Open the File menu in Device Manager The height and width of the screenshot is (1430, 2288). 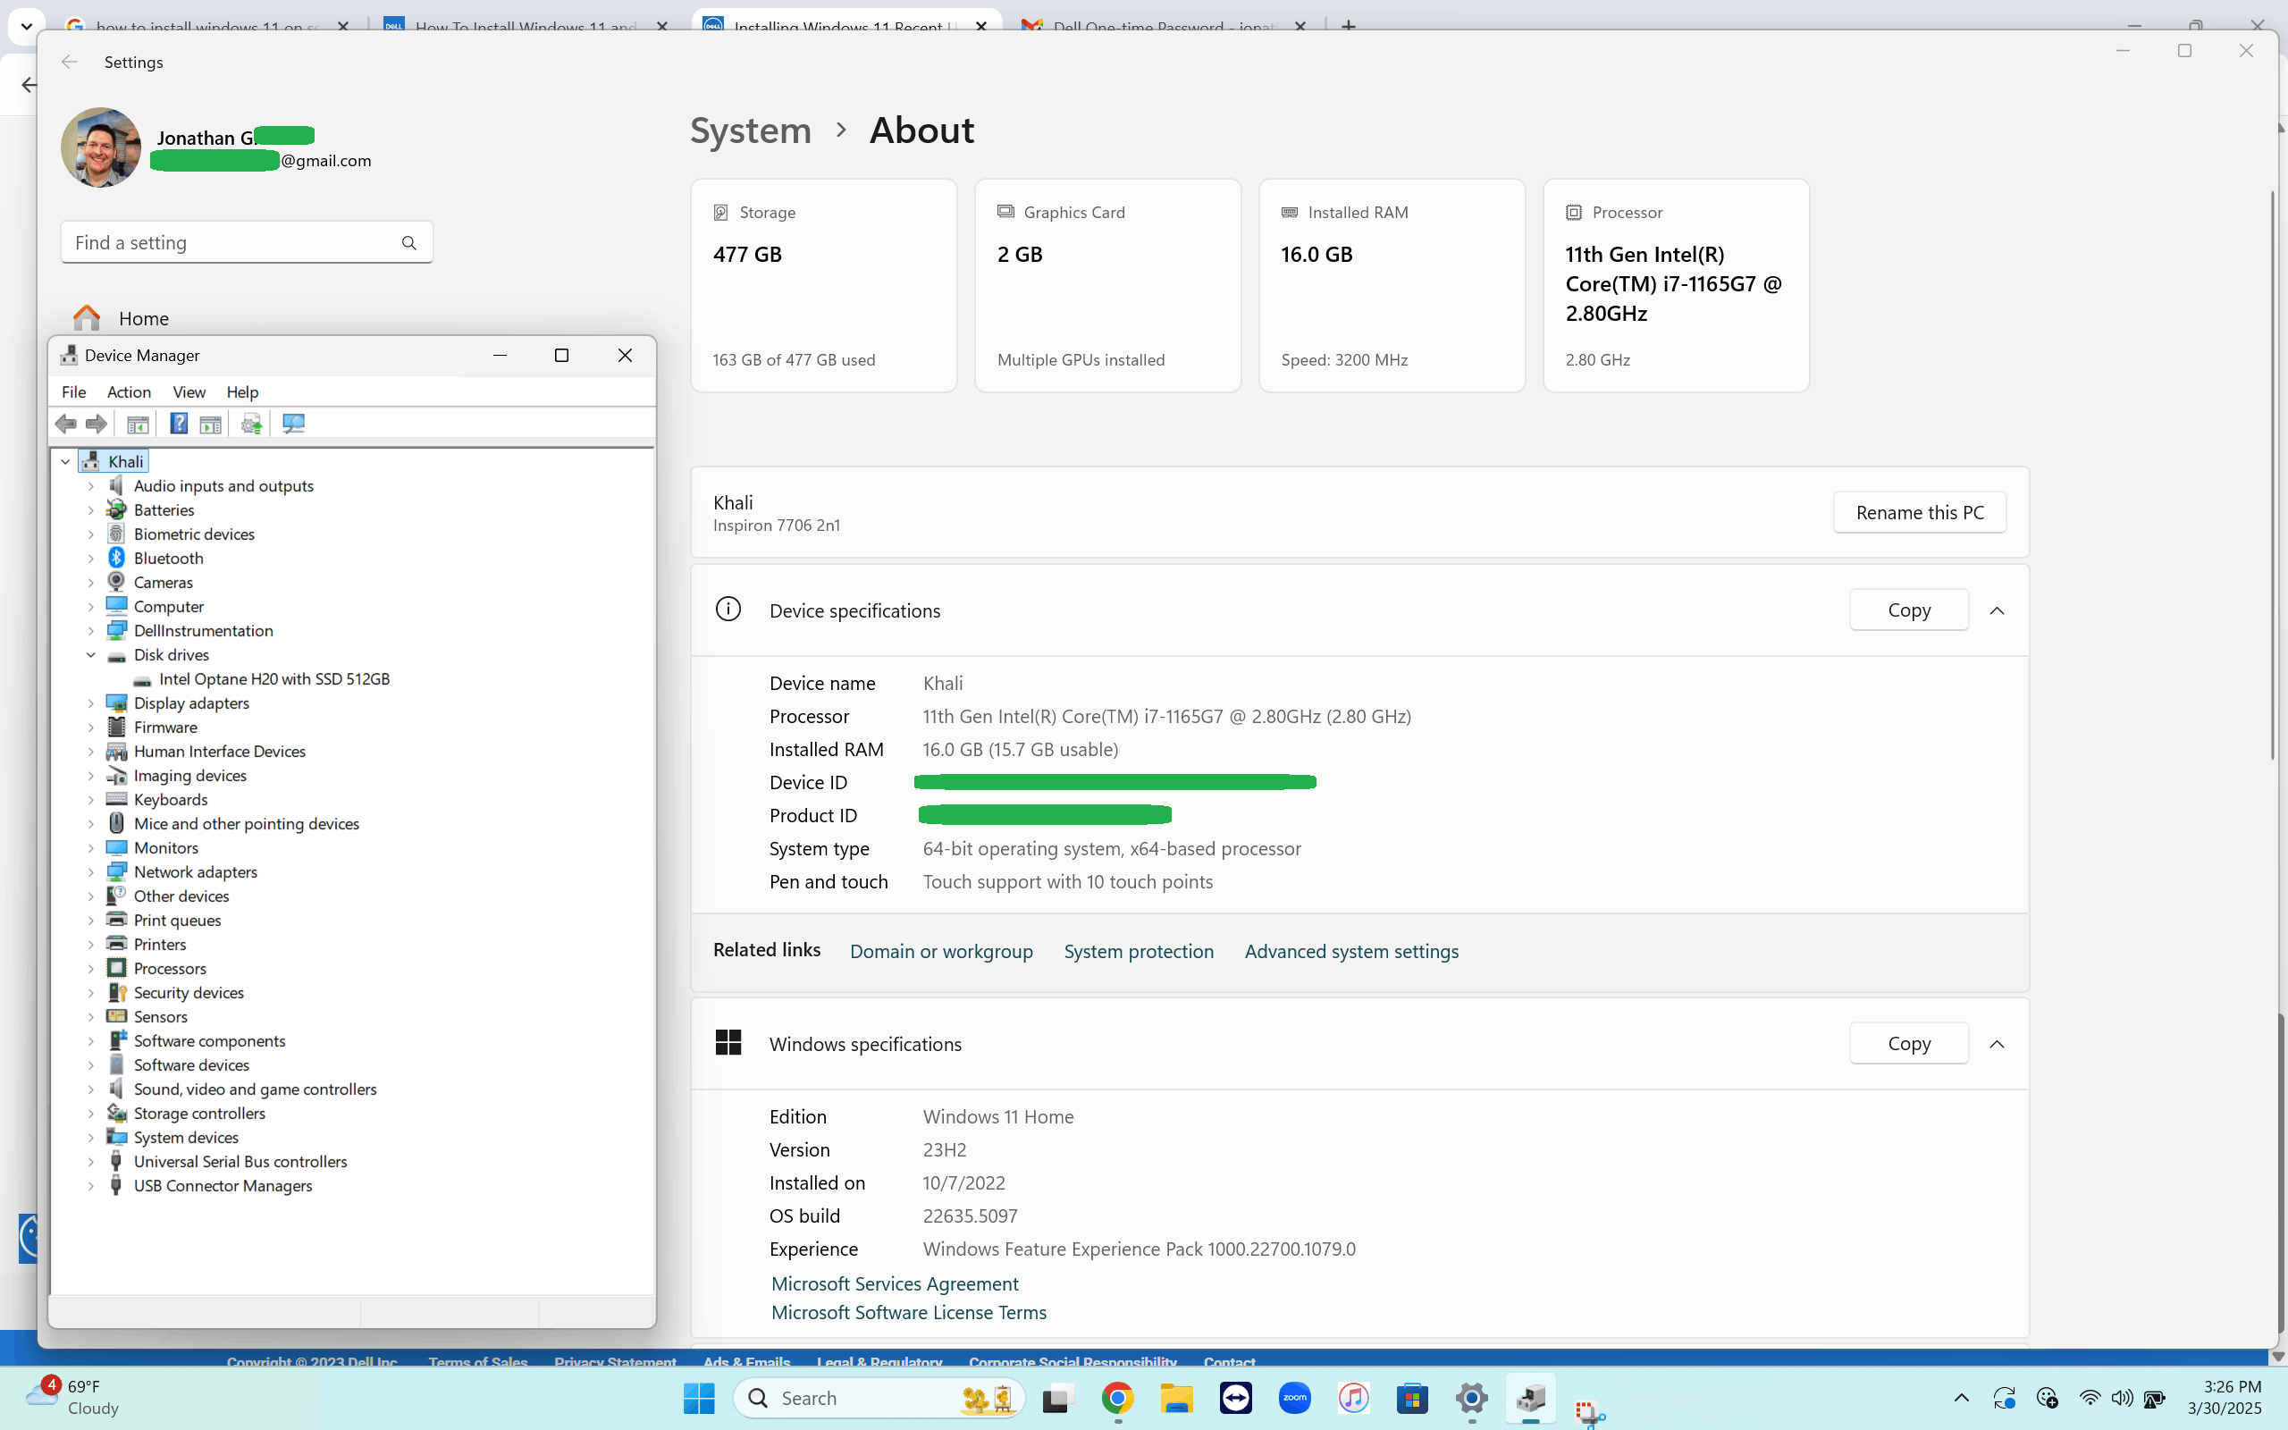pos(74,391)
